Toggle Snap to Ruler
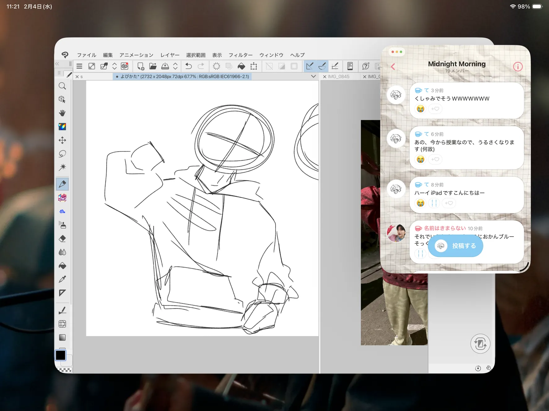 [x=310, y=66]
